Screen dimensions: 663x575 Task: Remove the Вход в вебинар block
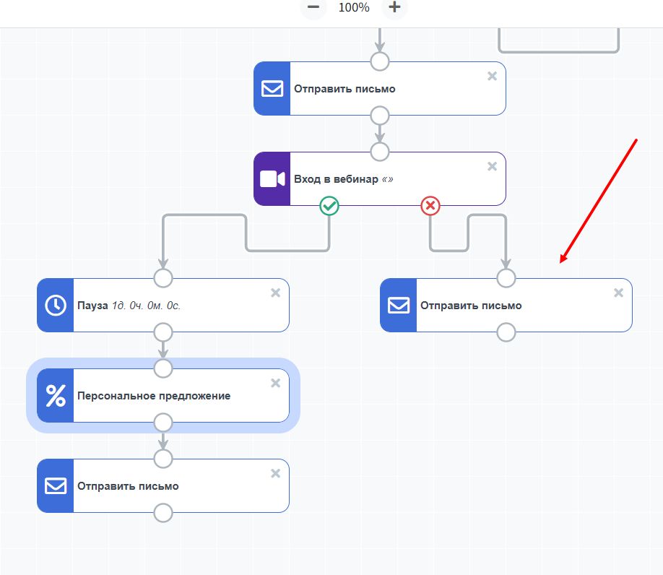492,166
